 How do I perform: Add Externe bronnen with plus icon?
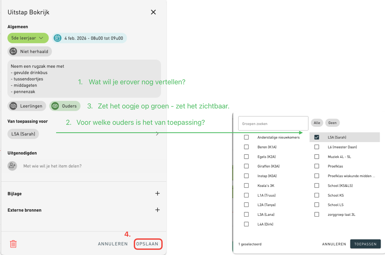(157, 210)
